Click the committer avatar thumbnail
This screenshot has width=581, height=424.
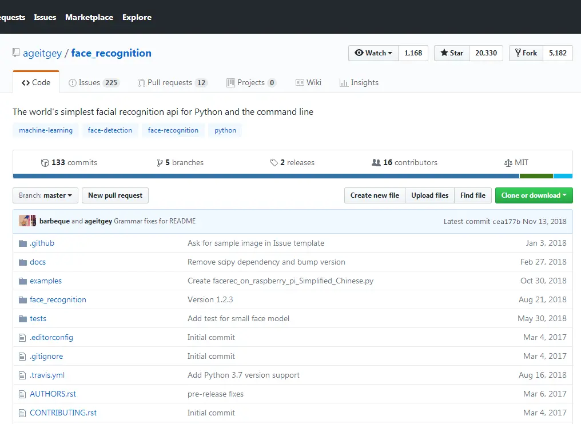pos(27,221)
